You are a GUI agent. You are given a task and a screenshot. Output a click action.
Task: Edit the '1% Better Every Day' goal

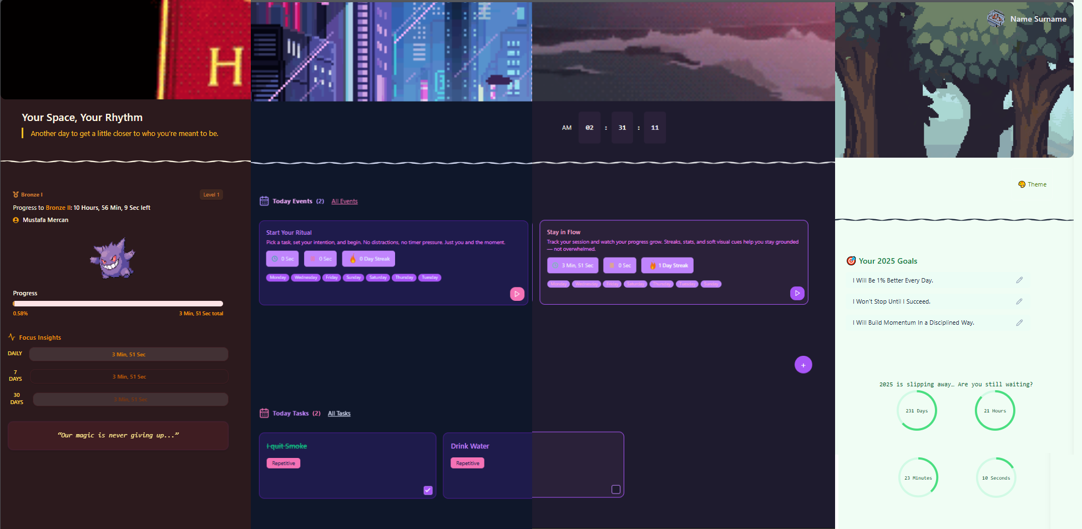pos(1019,280)
